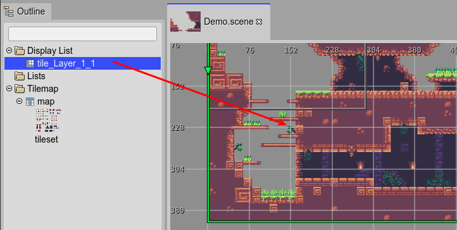Image resolution: width=457 pixels, height=230 pixels.
Task: Collapse the map tree node
Action: (x=19, y=101)
